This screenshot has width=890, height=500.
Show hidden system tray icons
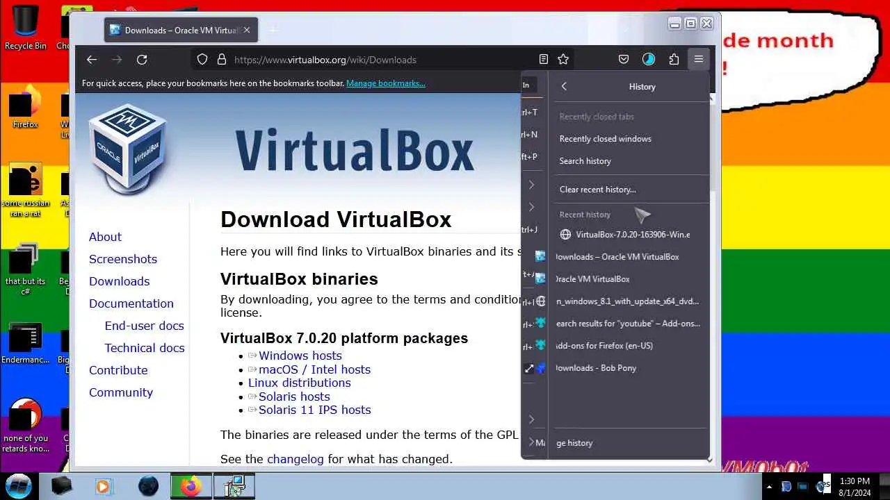pyautogui.click(x=769, y=487)
